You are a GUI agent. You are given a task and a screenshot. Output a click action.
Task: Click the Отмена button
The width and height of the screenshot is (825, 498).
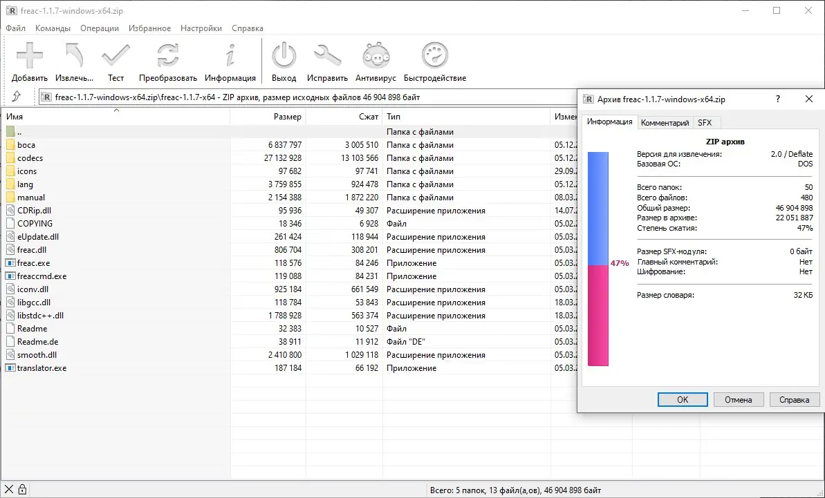[x=738, y=400]
